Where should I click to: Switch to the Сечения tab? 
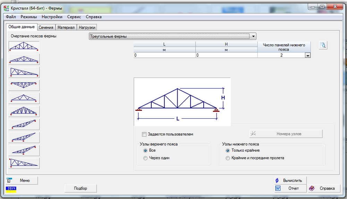click(46, 27)
